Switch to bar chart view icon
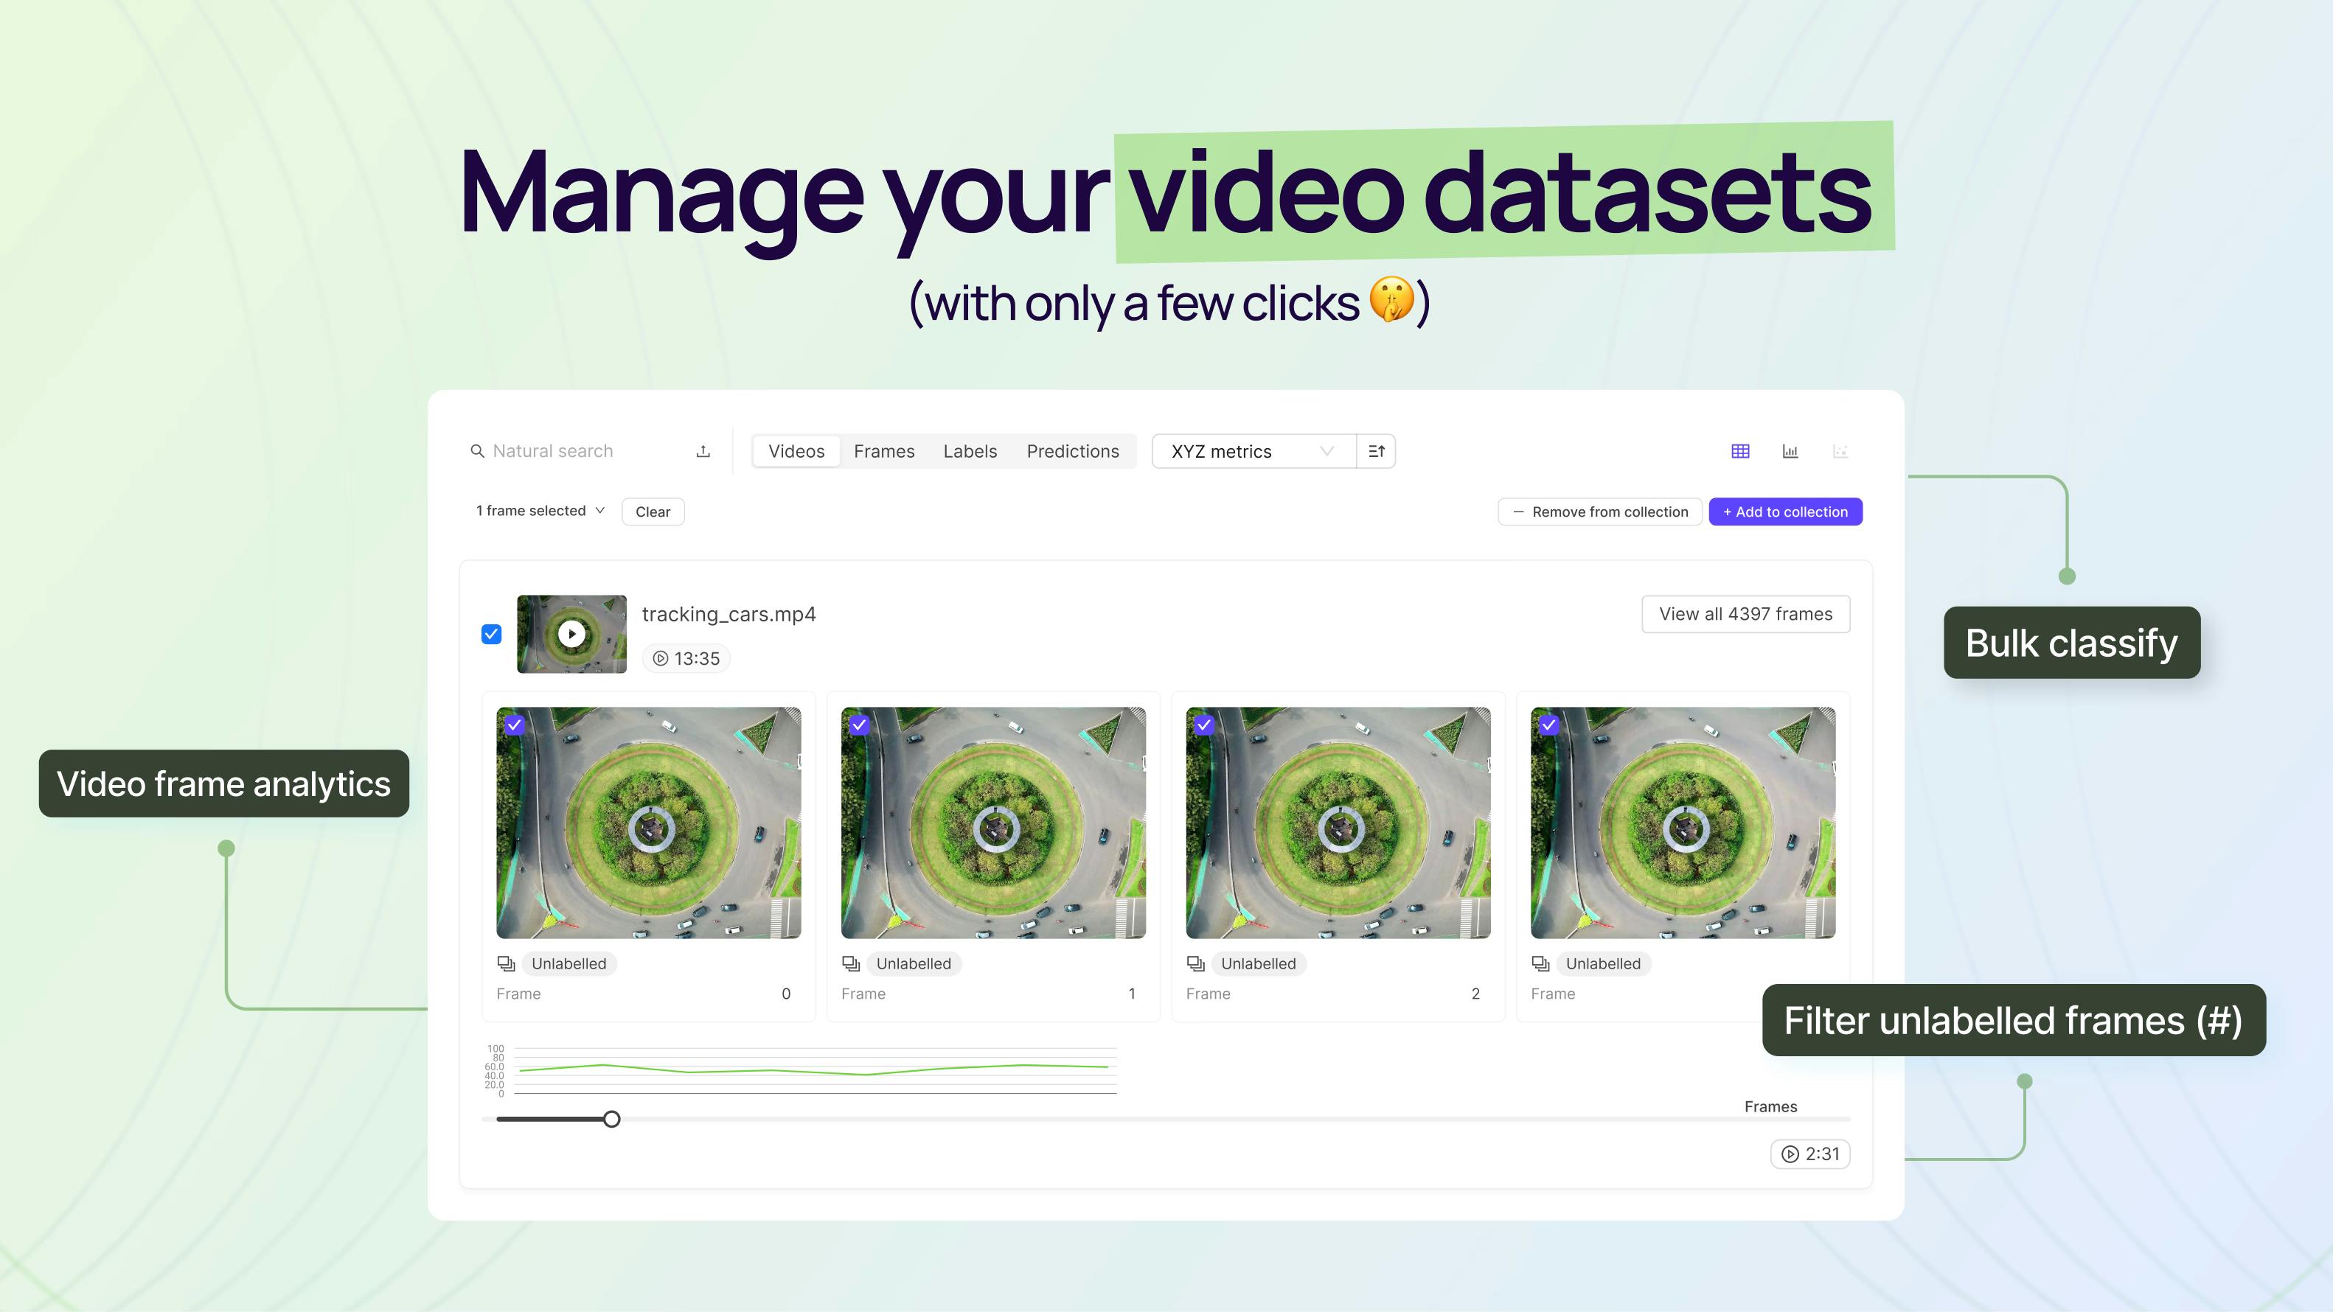This screenshot has height=1312, width=2333. (1790, 451)
